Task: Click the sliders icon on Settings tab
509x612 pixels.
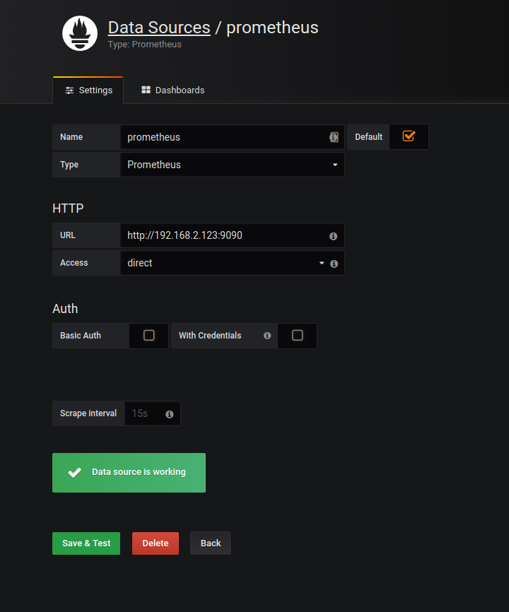Action: 69,90
